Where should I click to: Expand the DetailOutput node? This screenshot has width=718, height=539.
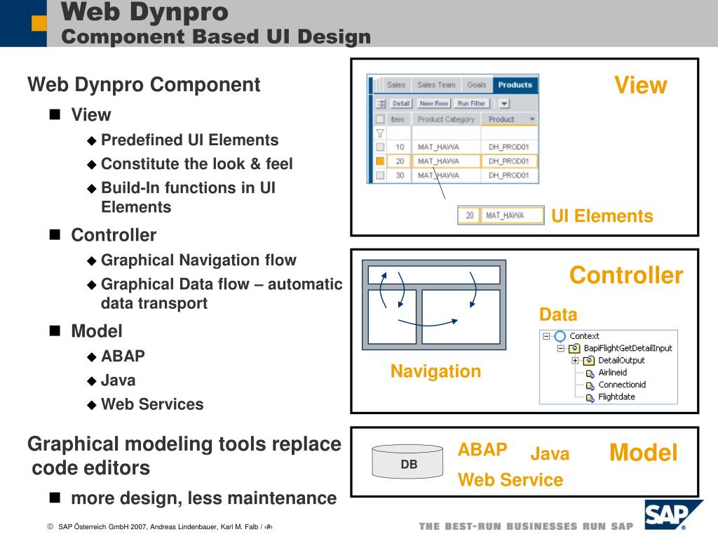[575, 361]
